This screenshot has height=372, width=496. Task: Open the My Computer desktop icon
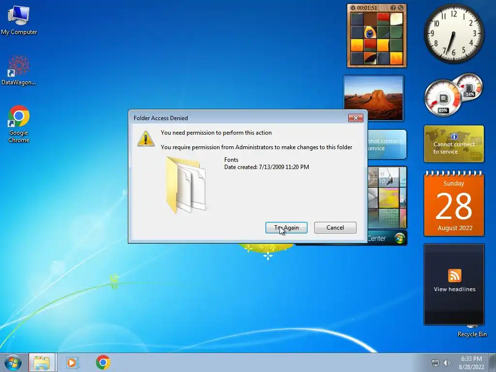tap(19, 19)
